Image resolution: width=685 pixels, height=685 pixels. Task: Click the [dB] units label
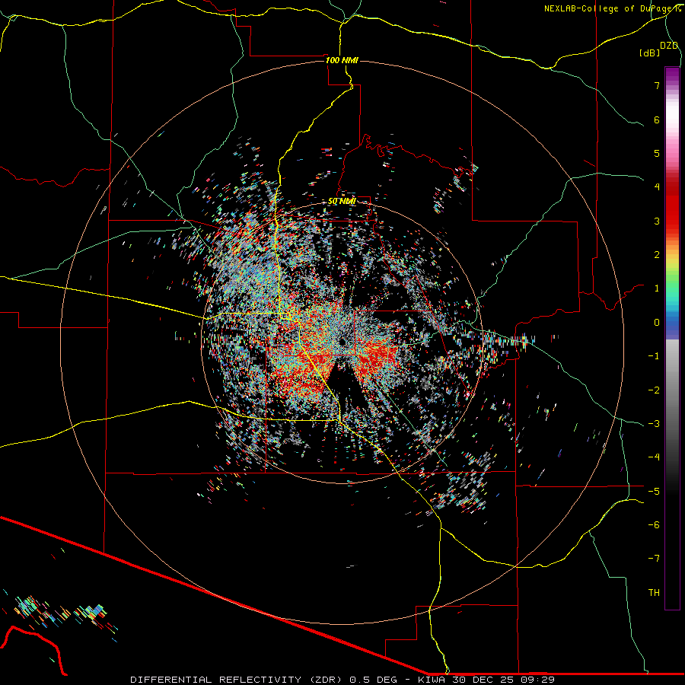(649, 53)
